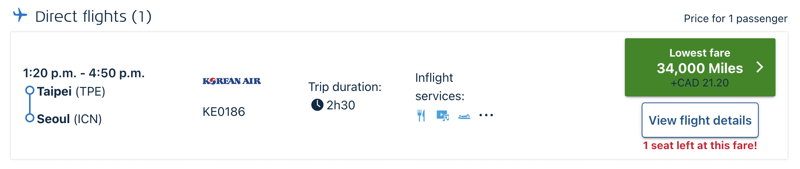Click the Seoul destination circle marker
Screen dimensions: 800x169
29,118
